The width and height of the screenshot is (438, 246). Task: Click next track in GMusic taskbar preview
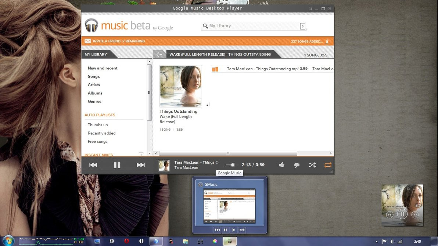[x=242, y=230]
